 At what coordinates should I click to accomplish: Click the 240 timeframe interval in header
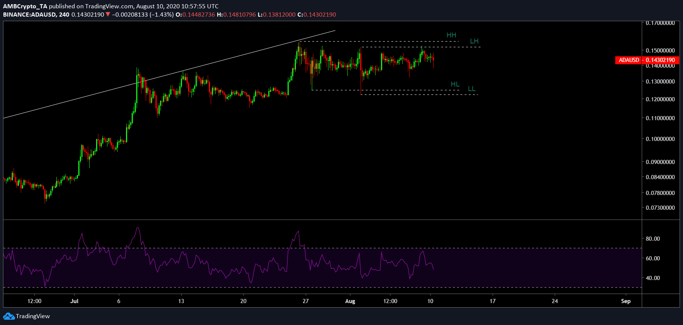(64, 15)
